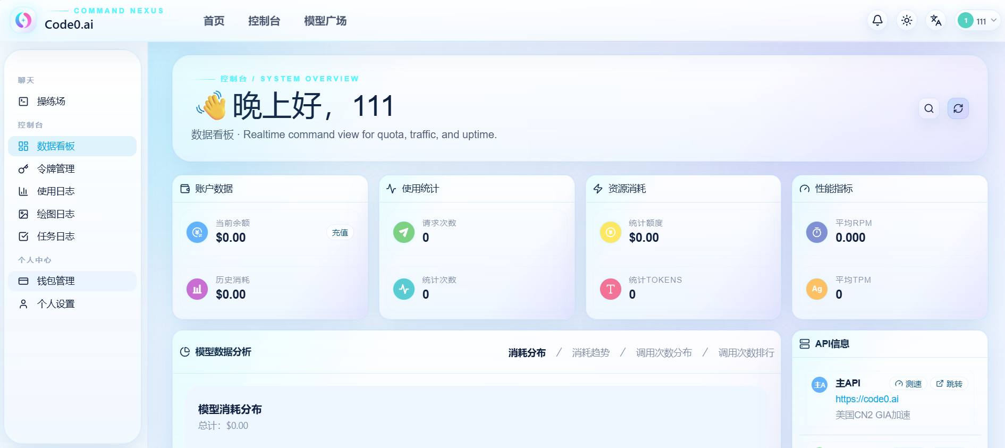Click 测速 speed test button for 主API
The image size is (1005, 448).
coord(908,384)
